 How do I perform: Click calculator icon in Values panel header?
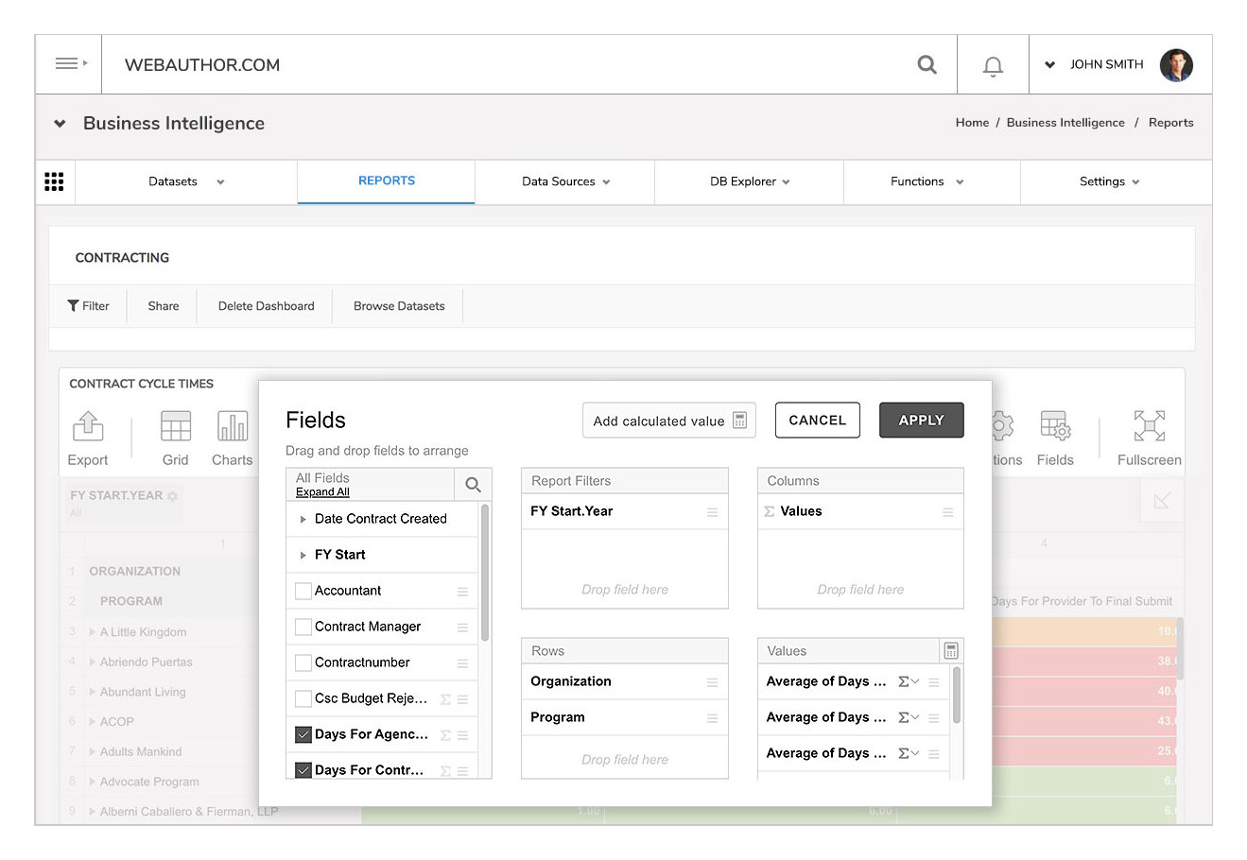tap(951, 650)
